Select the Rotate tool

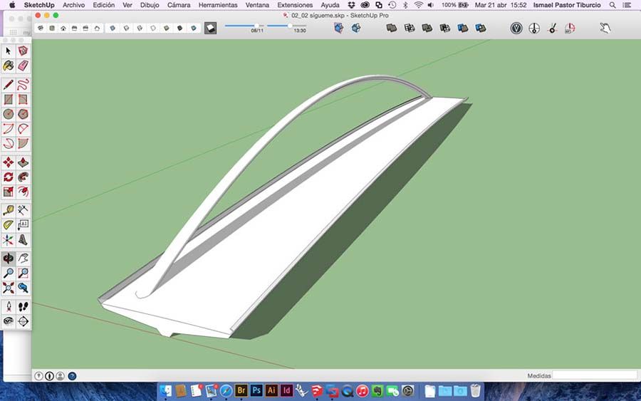coord(8,177)
